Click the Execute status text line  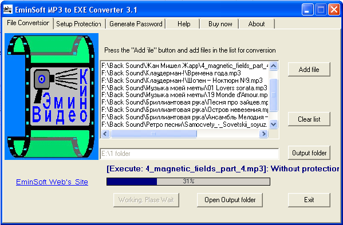(x=223, y=168)
